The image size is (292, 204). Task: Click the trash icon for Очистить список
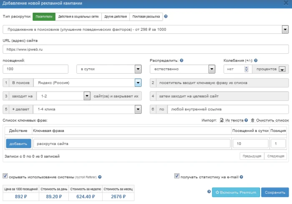252,120
